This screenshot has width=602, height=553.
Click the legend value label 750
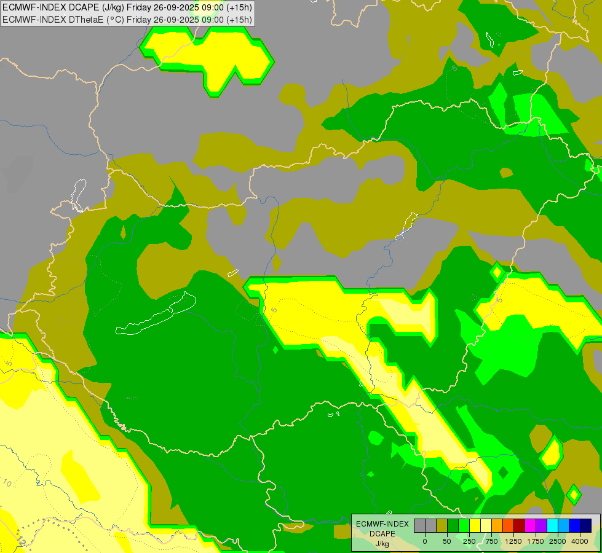coord(491,541)
